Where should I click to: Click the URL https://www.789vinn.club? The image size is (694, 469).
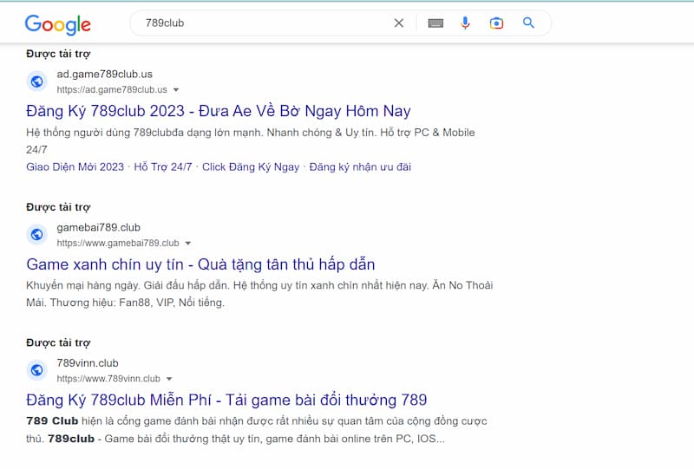(108, 378)
